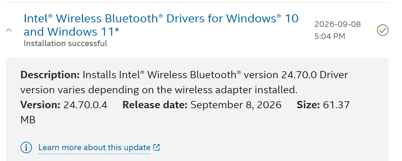Click the bold Version label

(40, 105)
